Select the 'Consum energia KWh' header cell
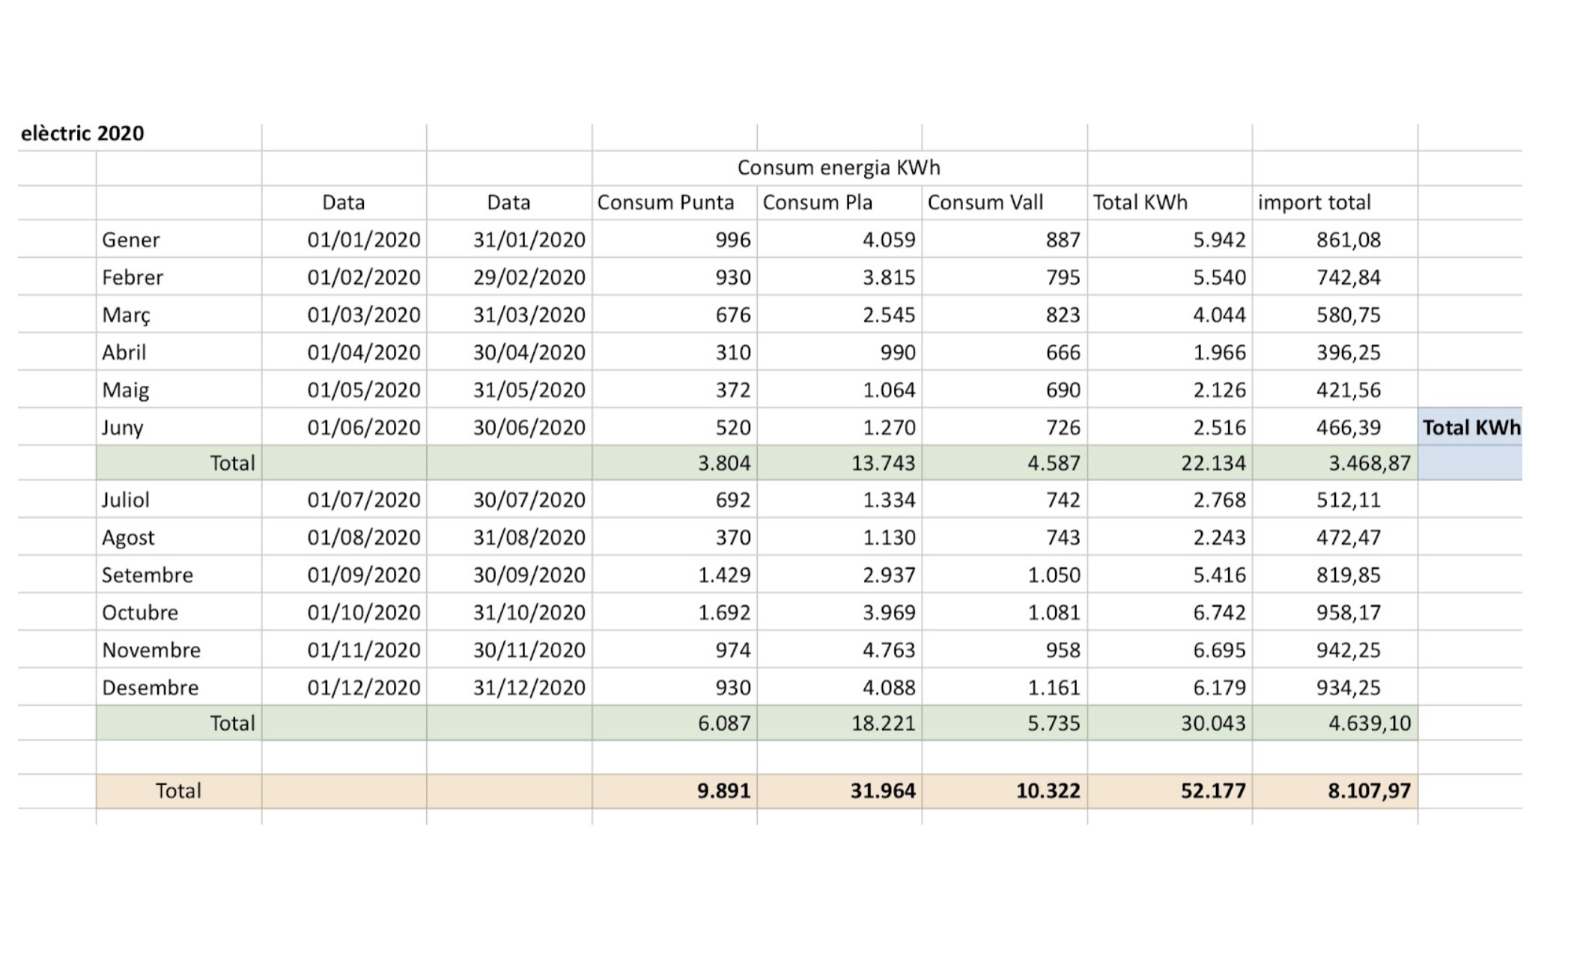 click(x=838, y=168)
